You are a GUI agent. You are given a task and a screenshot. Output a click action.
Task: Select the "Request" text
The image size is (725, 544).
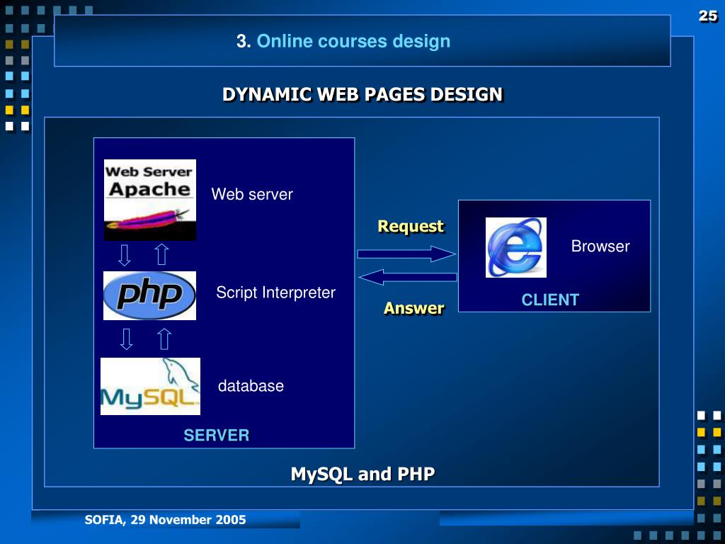411,226
